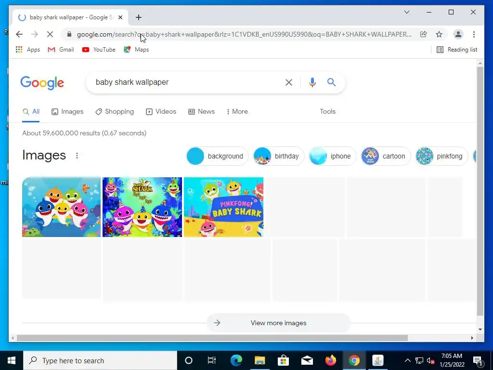Open the Gmail bookmark
The image size is (493, 370).
point(61,50)
